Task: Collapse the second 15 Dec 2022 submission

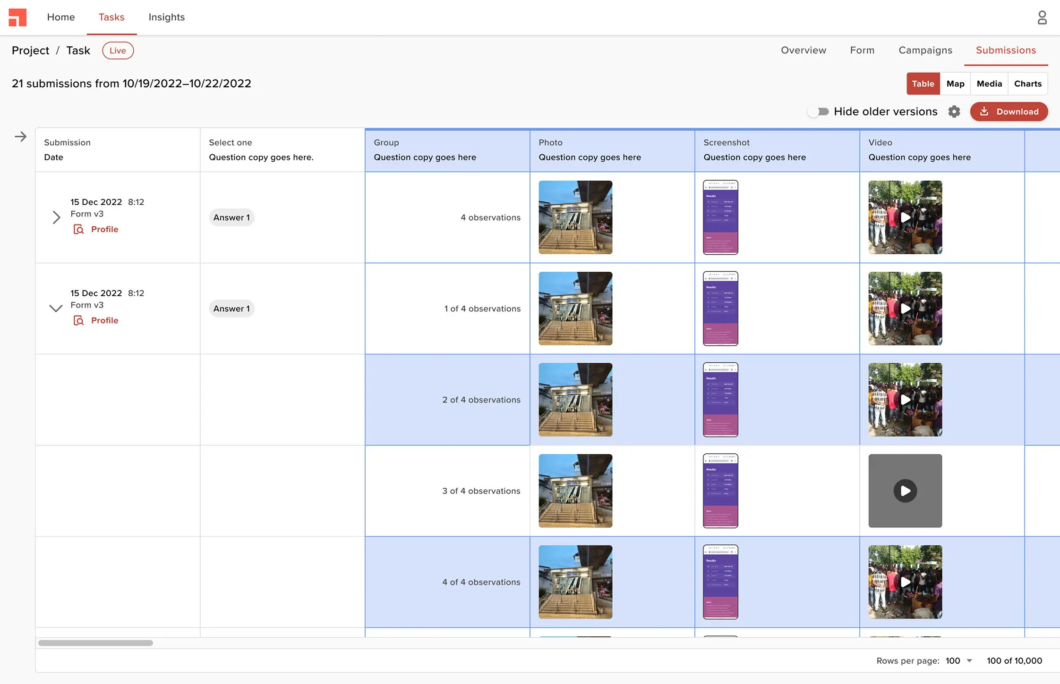Action: 55,309
